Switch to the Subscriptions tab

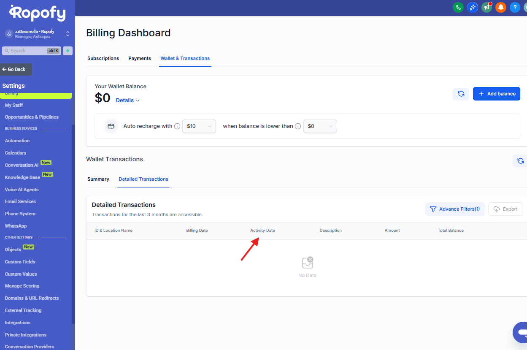tap(103, 58)
